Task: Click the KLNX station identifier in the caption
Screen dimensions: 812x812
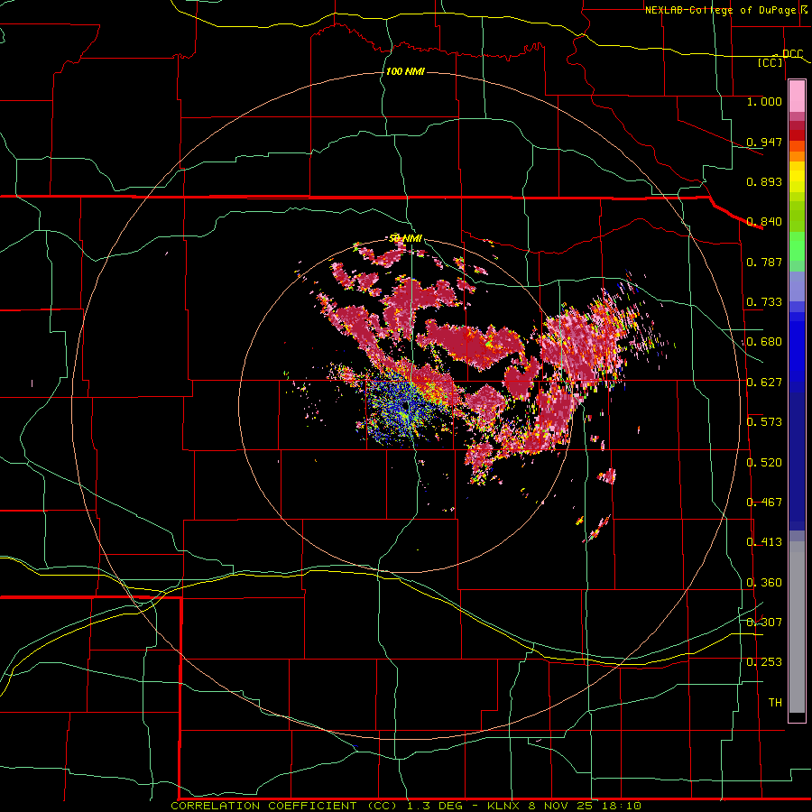Action: (x=504, y=806)
